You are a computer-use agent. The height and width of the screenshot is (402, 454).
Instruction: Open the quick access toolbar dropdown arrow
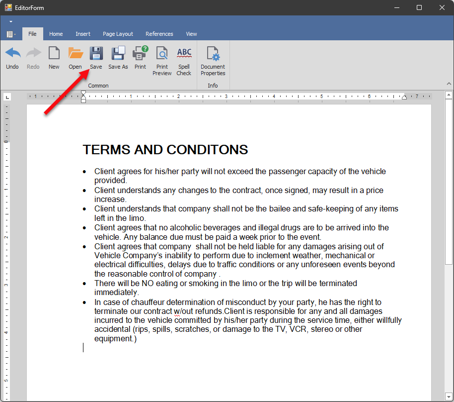[11, 21]
